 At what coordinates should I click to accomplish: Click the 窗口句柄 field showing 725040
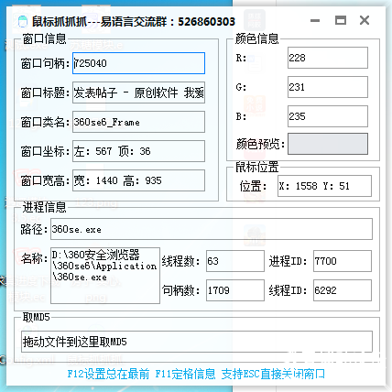[x=138, y=63]
